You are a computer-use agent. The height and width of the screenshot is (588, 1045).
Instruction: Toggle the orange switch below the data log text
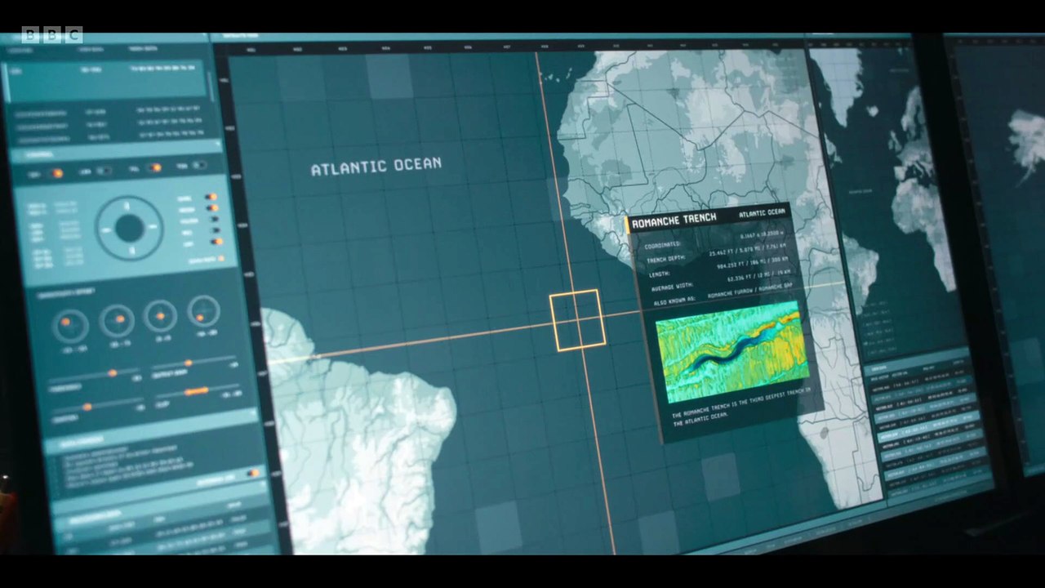pos(252,473)
